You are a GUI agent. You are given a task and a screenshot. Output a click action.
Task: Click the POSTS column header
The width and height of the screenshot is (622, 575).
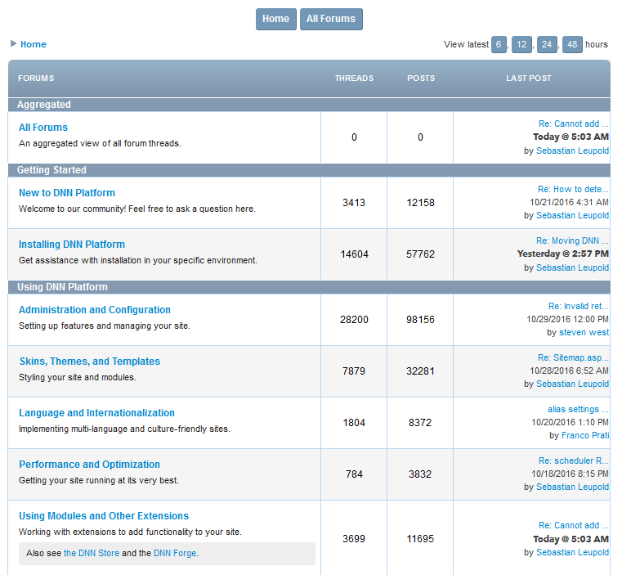pos(421,79)
